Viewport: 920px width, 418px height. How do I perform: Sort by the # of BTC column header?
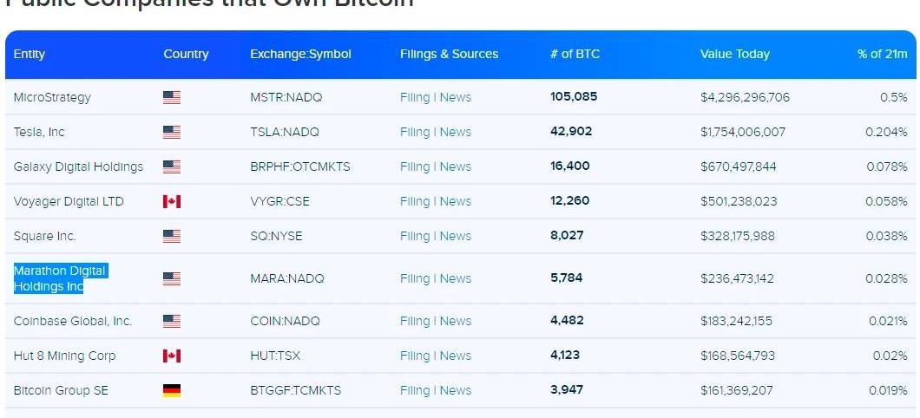(575, 54)
